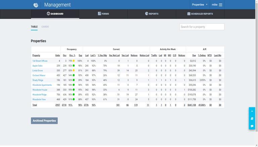Switch to the Cards view tab
Image resolution: width=258 pixels, height=147 pixels.
(x=45, y=26)
